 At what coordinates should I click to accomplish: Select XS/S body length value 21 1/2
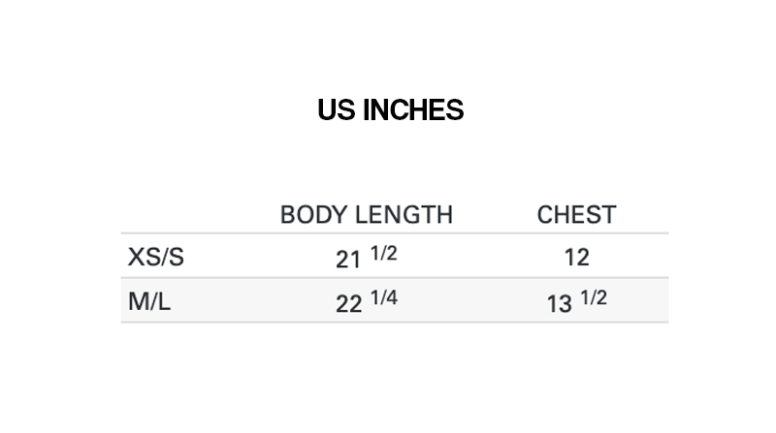click(x=367, y=257)
